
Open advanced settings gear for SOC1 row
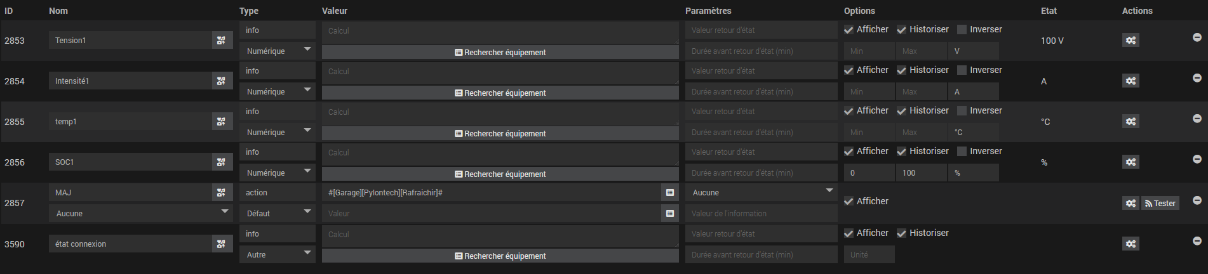click(1131, 162)
